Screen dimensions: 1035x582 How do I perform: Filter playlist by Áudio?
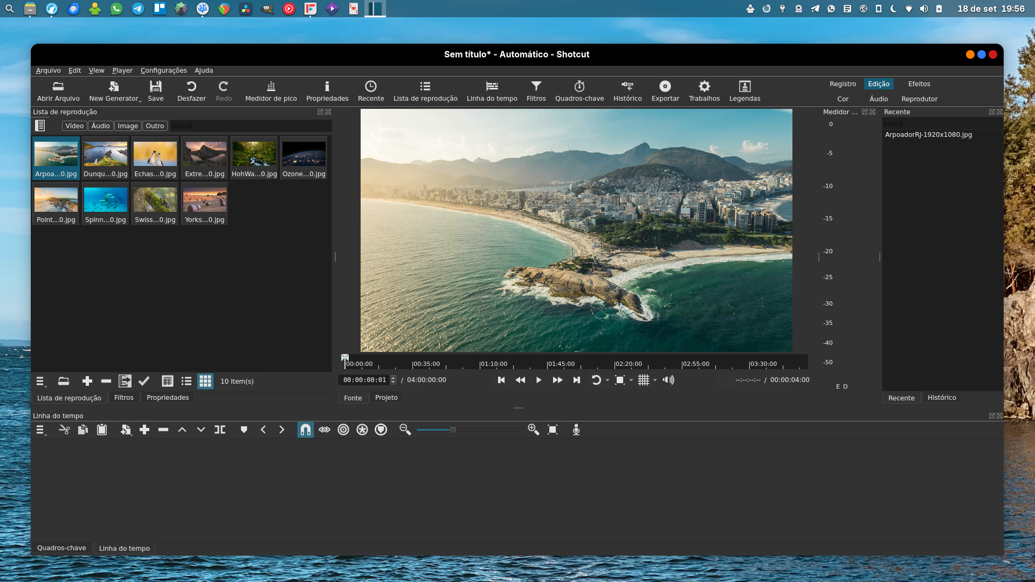coord(100,126)
